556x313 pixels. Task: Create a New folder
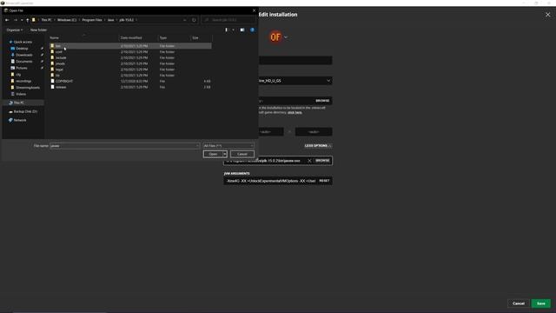point(38,30)
